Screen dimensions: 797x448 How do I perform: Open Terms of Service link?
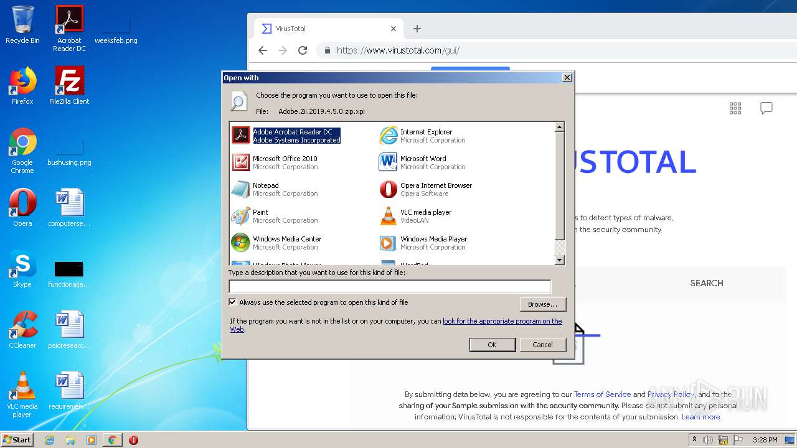(602, 394)
